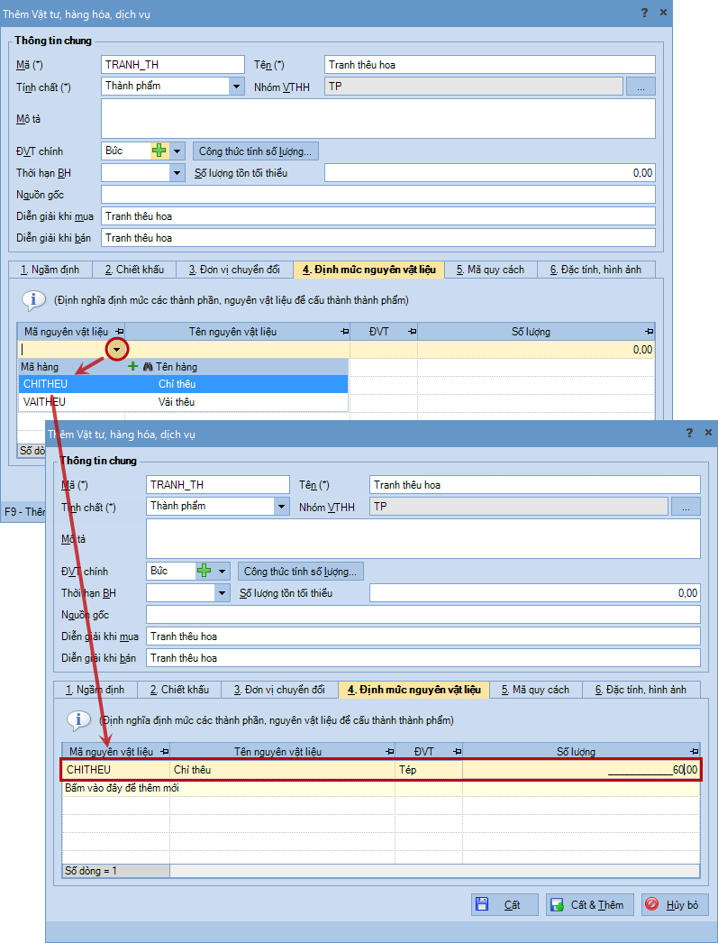Click the binoculars search icon in dropdown header
718x943 pixels.
(x=148, y=367)
